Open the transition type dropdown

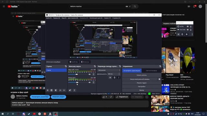[x=109, y=70]
